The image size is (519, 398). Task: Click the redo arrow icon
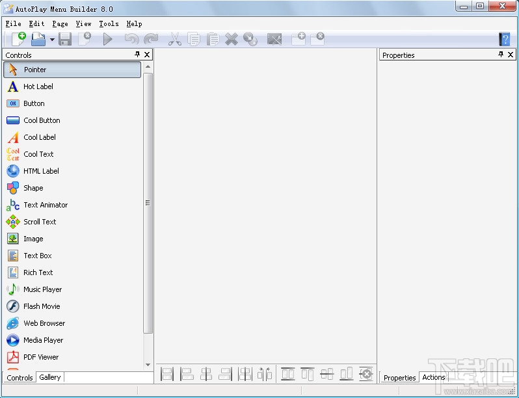tap(151, 39)
